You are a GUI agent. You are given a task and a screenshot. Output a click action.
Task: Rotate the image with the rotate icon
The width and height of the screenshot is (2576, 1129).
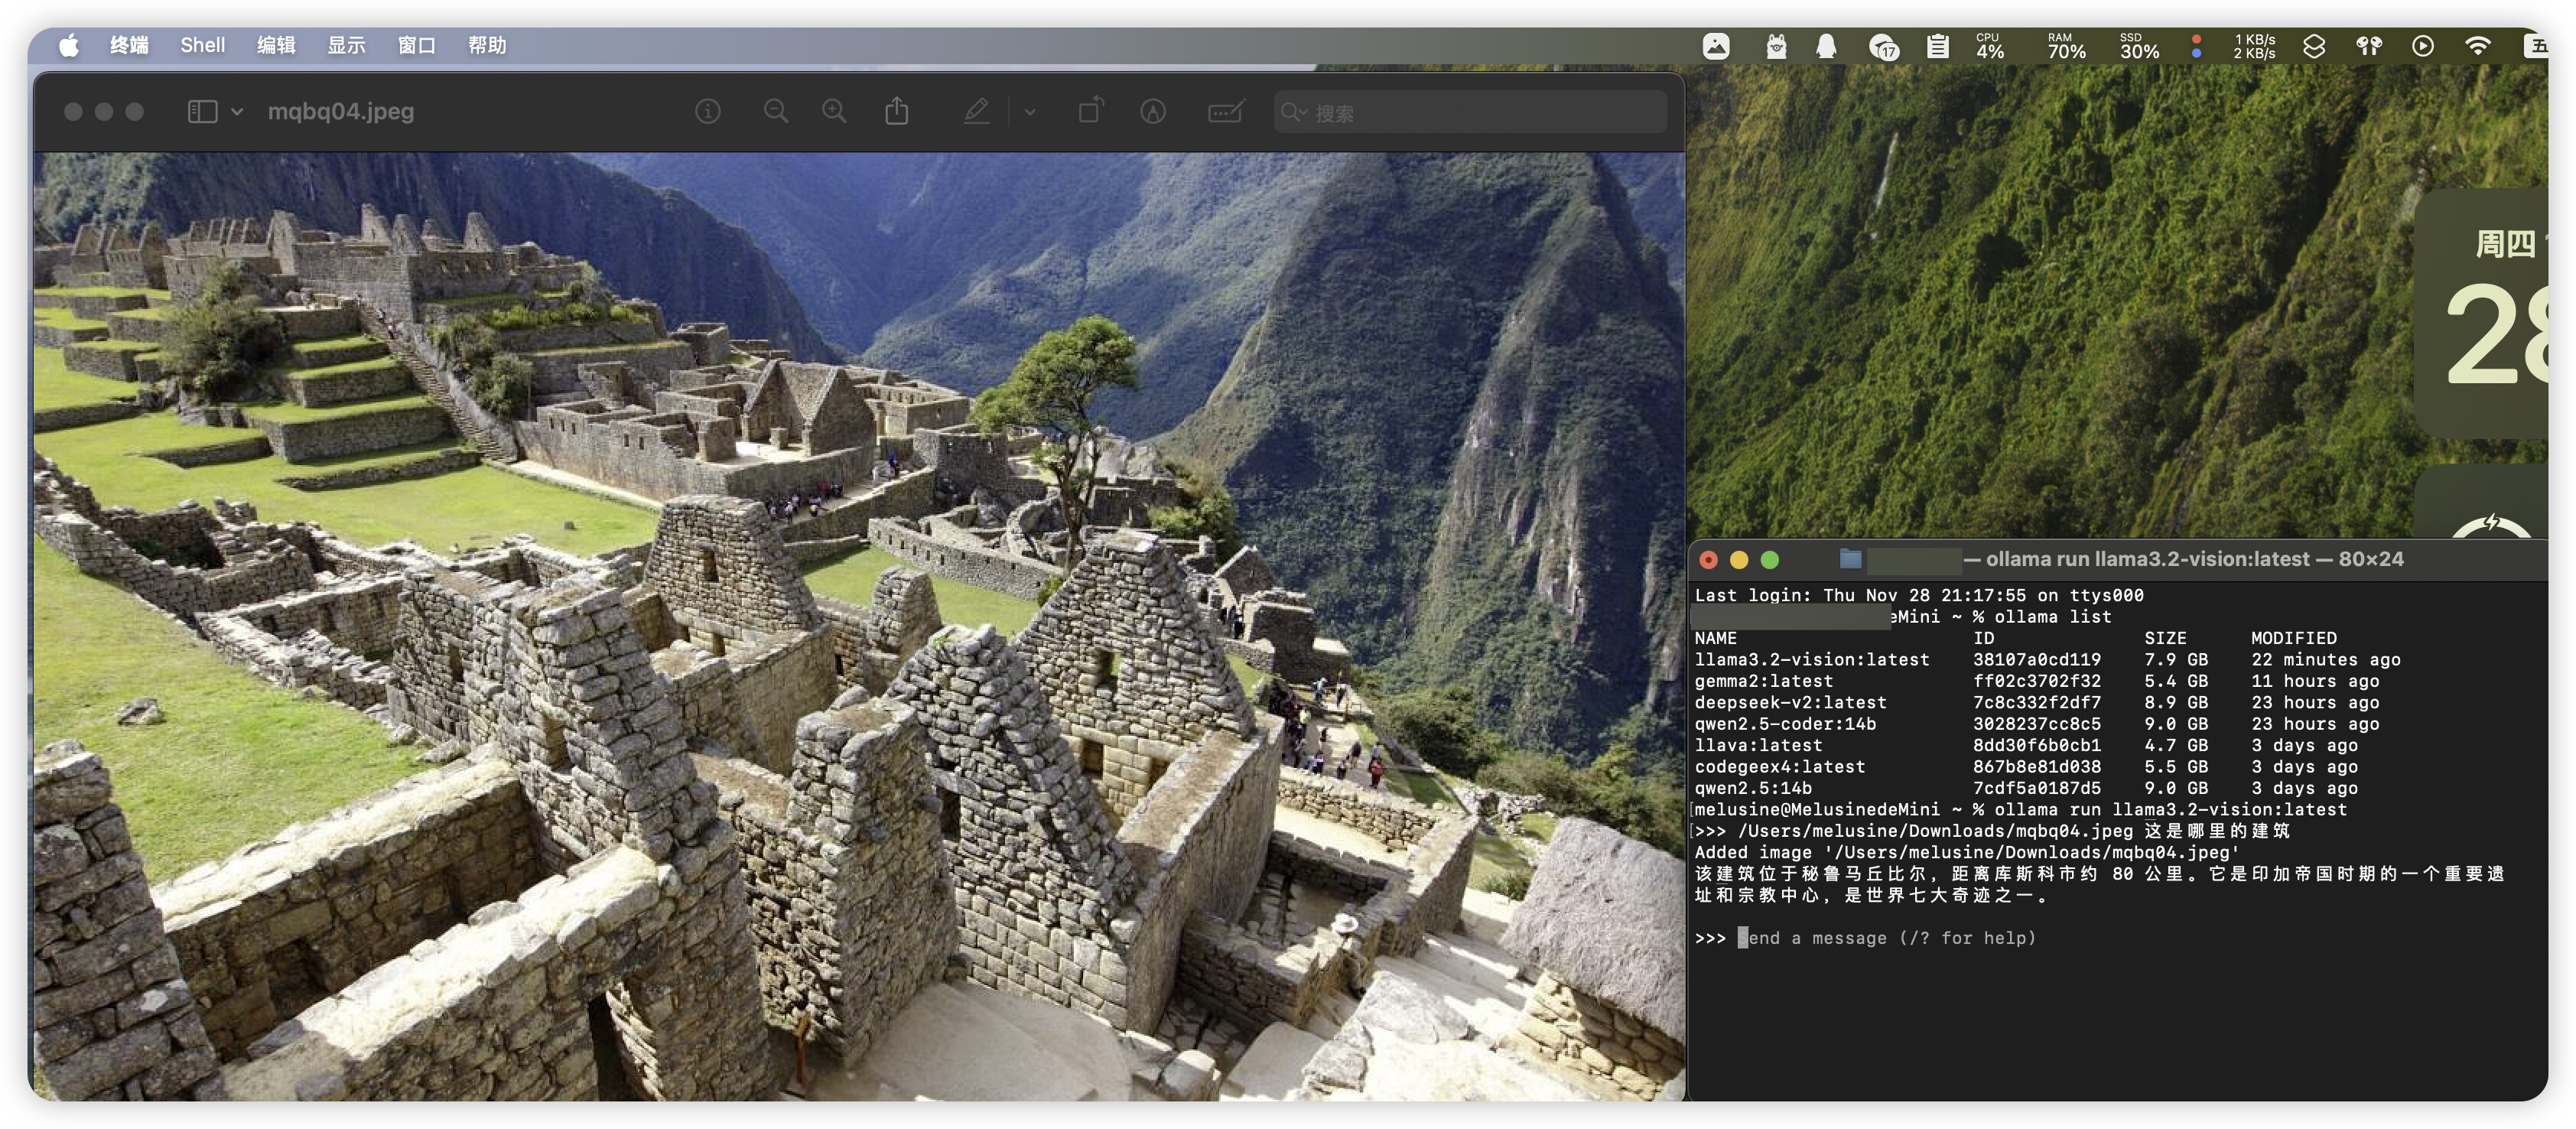pyautogui.click(x=1091, y=110)
